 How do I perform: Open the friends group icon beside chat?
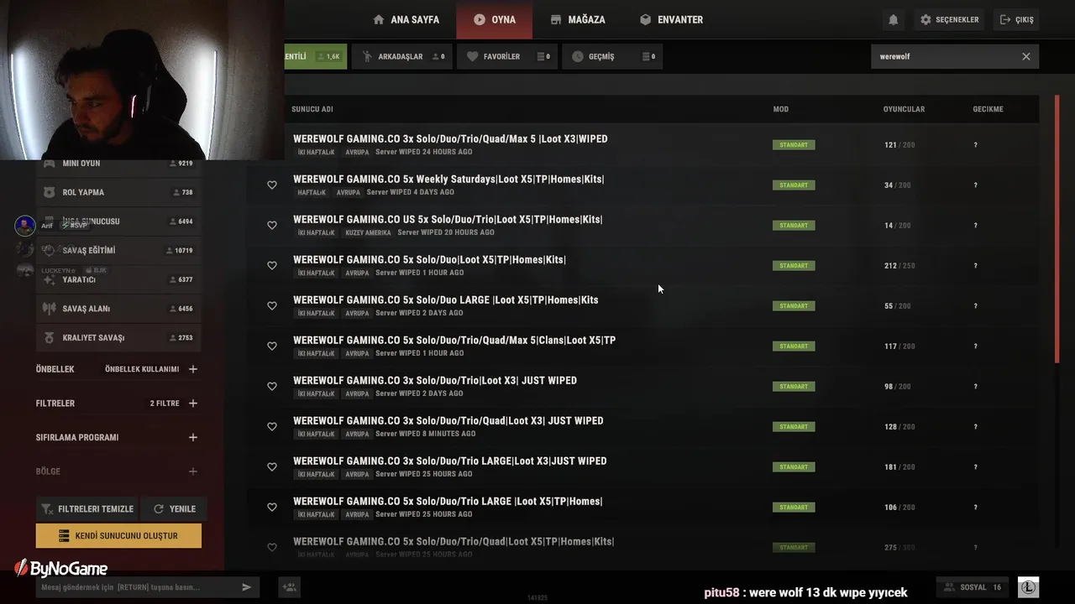click(x=289, y=587)
